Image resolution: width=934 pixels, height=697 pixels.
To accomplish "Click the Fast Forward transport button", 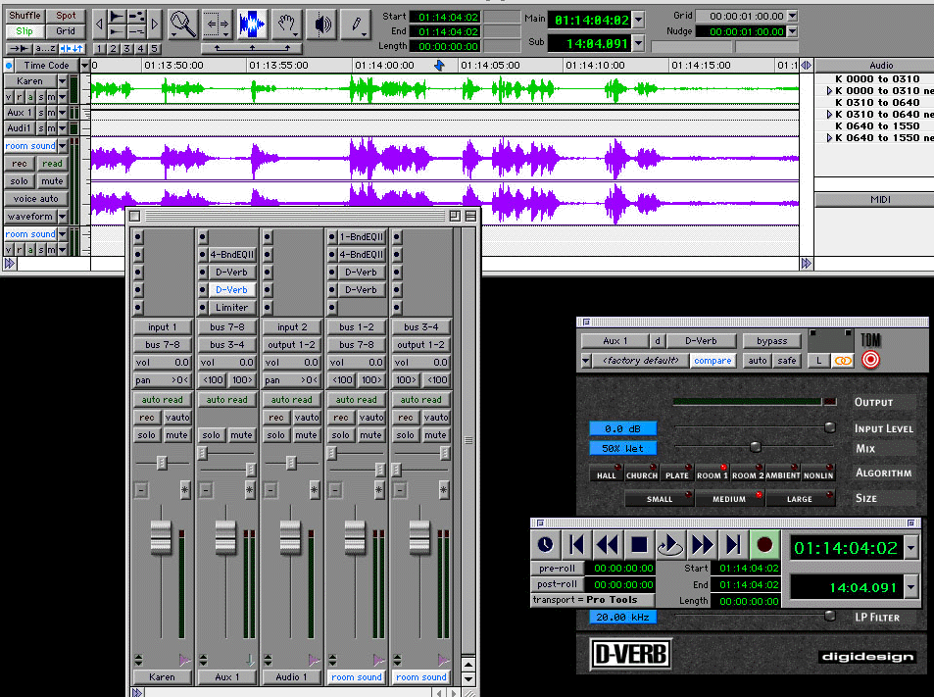I will 702,544.
